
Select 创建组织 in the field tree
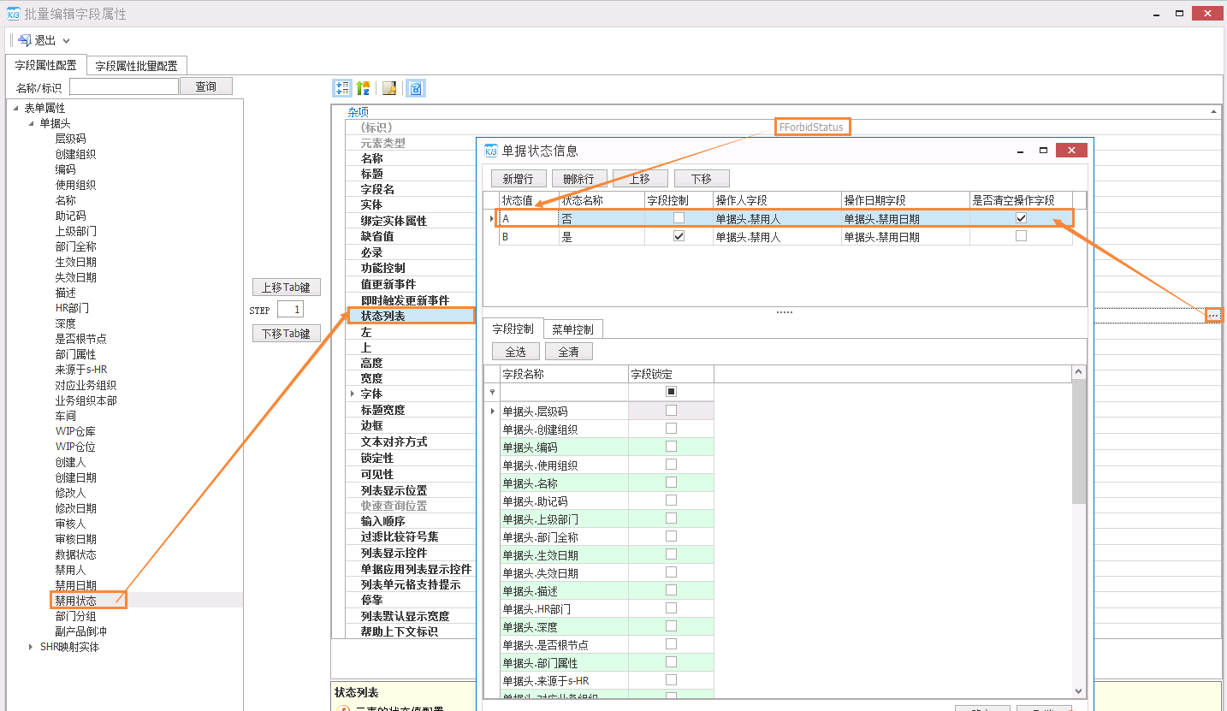(x=76, y=154)
